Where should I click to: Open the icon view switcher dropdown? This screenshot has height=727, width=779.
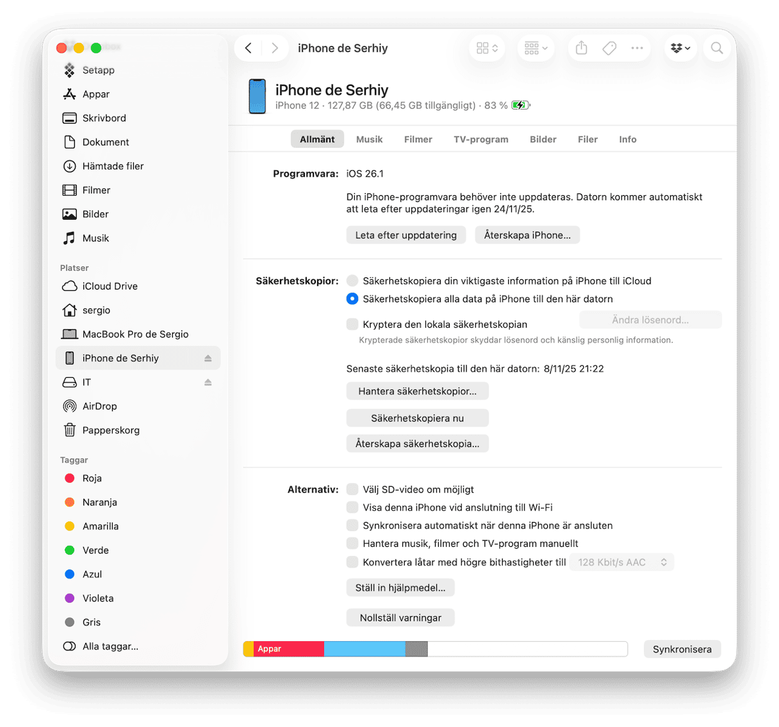tap(487, 48)
